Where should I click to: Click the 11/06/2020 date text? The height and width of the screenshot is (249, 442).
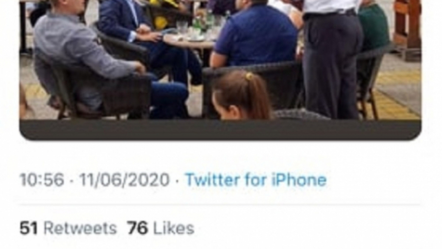point(125,179)
